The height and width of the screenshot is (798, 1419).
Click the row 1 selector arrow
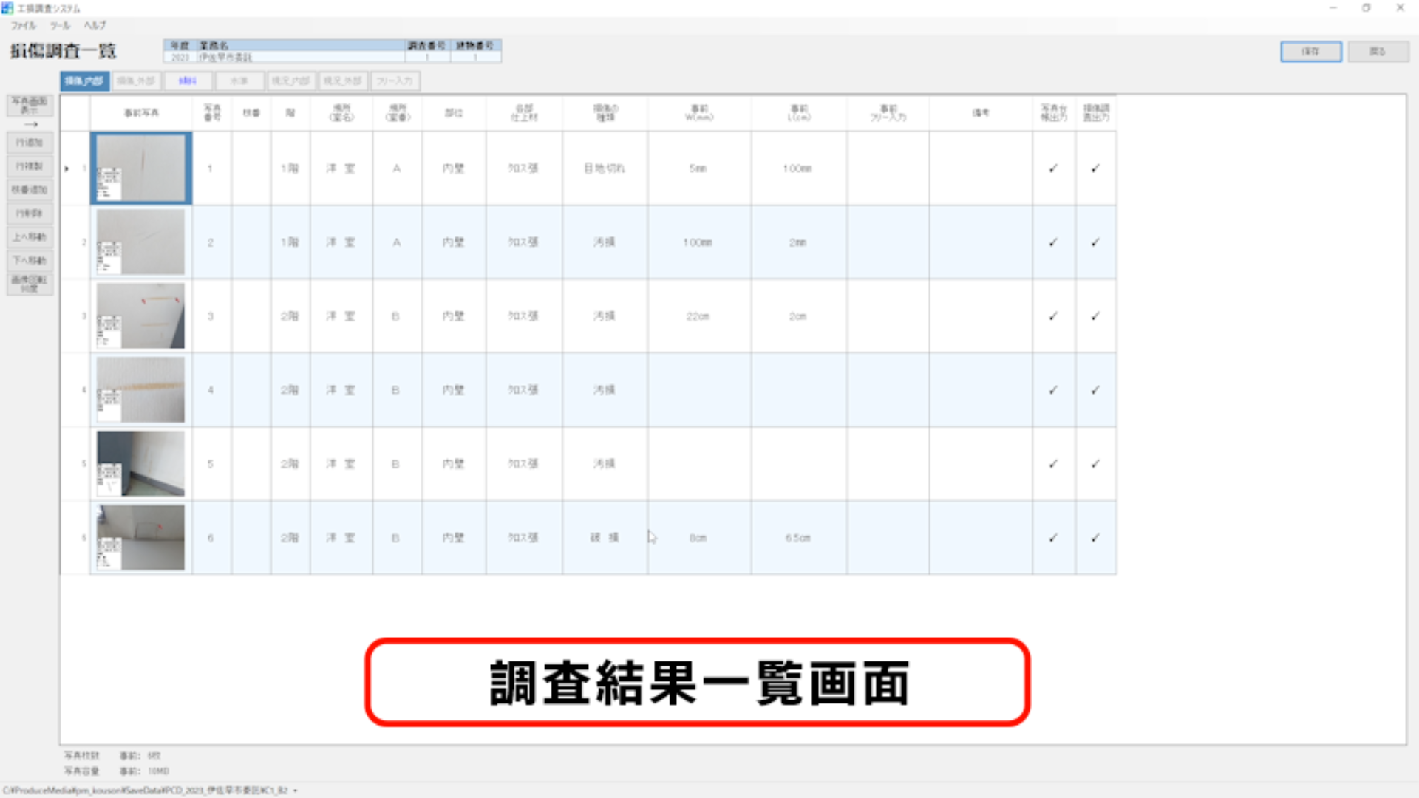67,169
